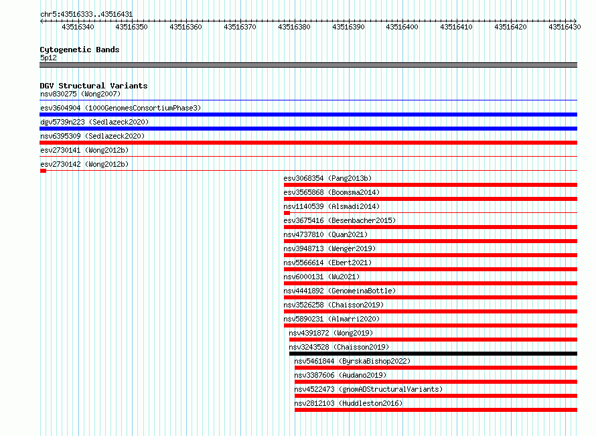
Task: Click the small red block under nsv1140539
Action: [x=287, y=213]
